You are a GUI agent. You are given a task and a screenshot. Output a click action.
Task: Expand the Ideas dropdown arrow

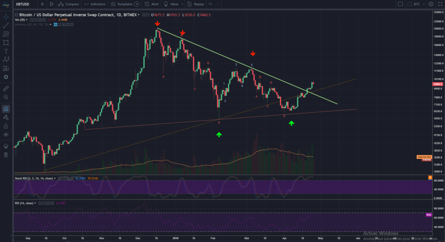point(182,4)
